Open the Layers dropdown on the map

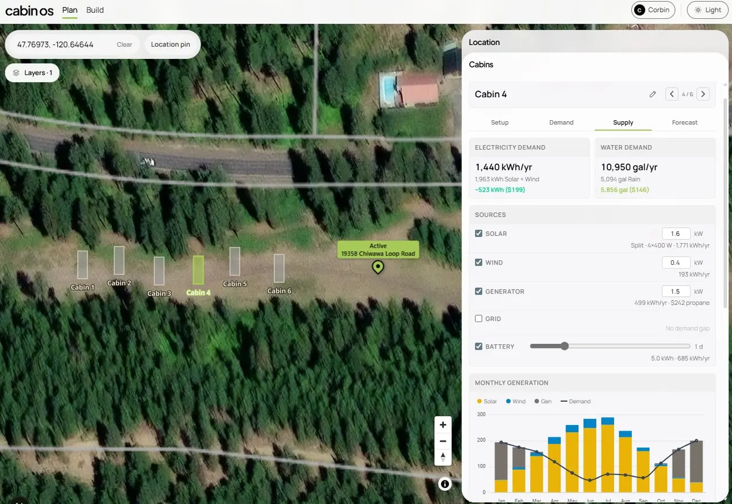click(x=33, y=73)
